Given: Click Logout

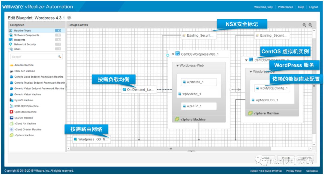Looking at the screenshot, I should tap(313, 7).
